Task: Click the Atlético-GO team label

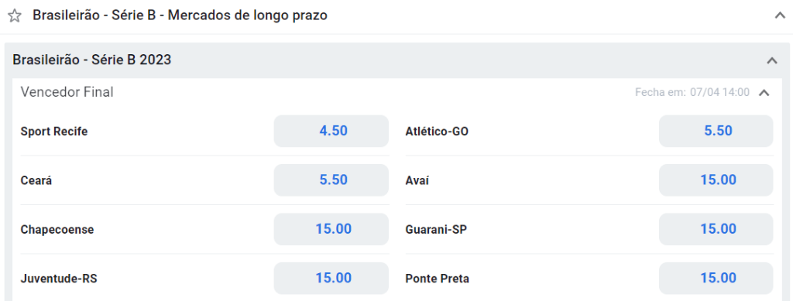Action: tap(437, 132)
